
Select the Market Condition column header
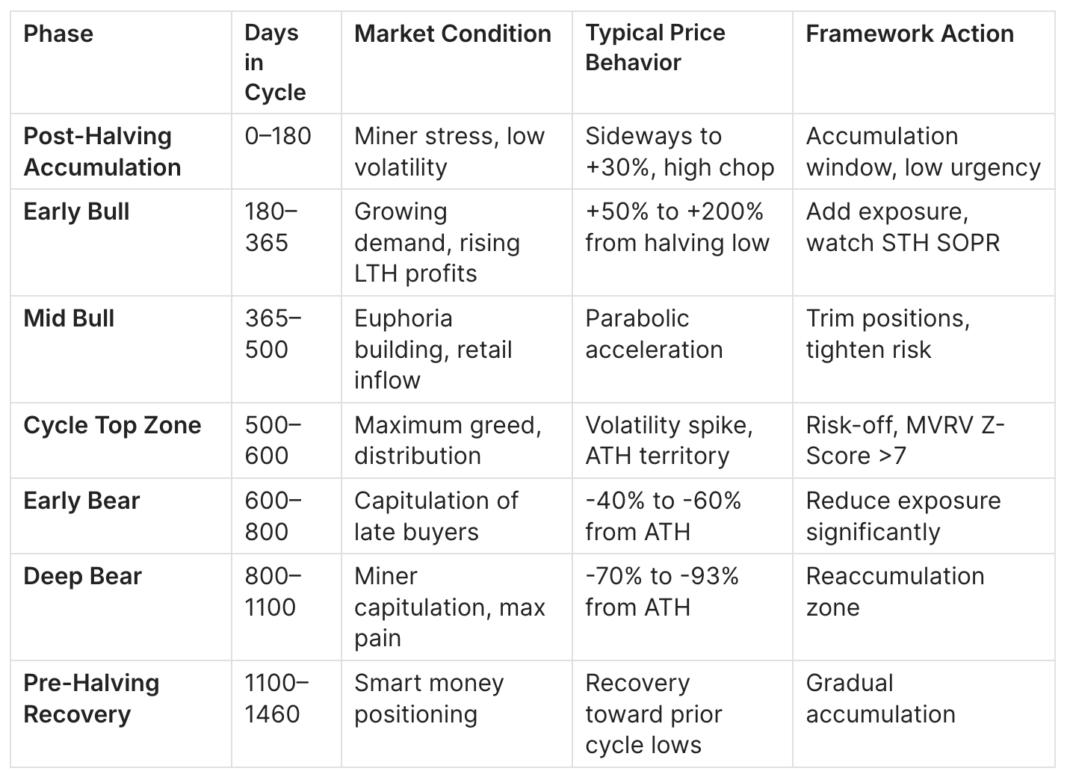pos(452,34)
